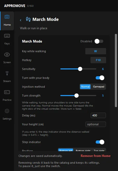Click the Sensitivity value 6
Viewport: 118px width, 171px height.
(103, 69)
